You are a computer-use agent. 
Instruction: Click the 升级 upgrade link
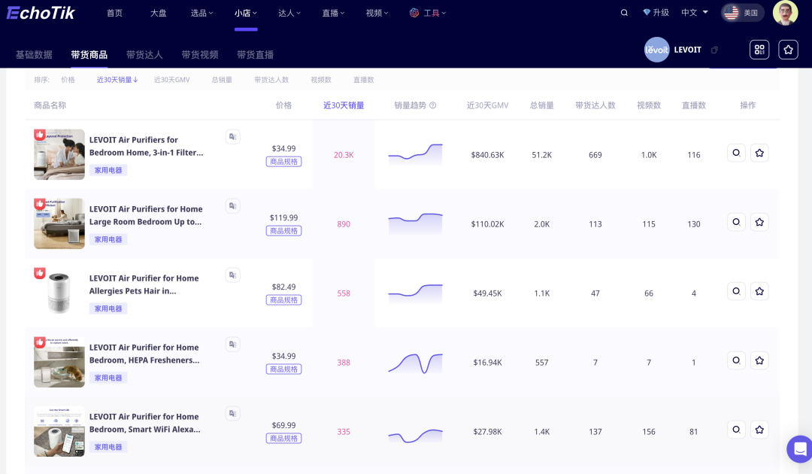656,13
